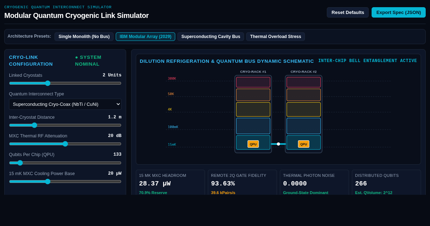430x226 pixels.
Task: Select the 50K stage of Cryo-Rack #1
Action: pyautogui.click(x=253, y=95)
